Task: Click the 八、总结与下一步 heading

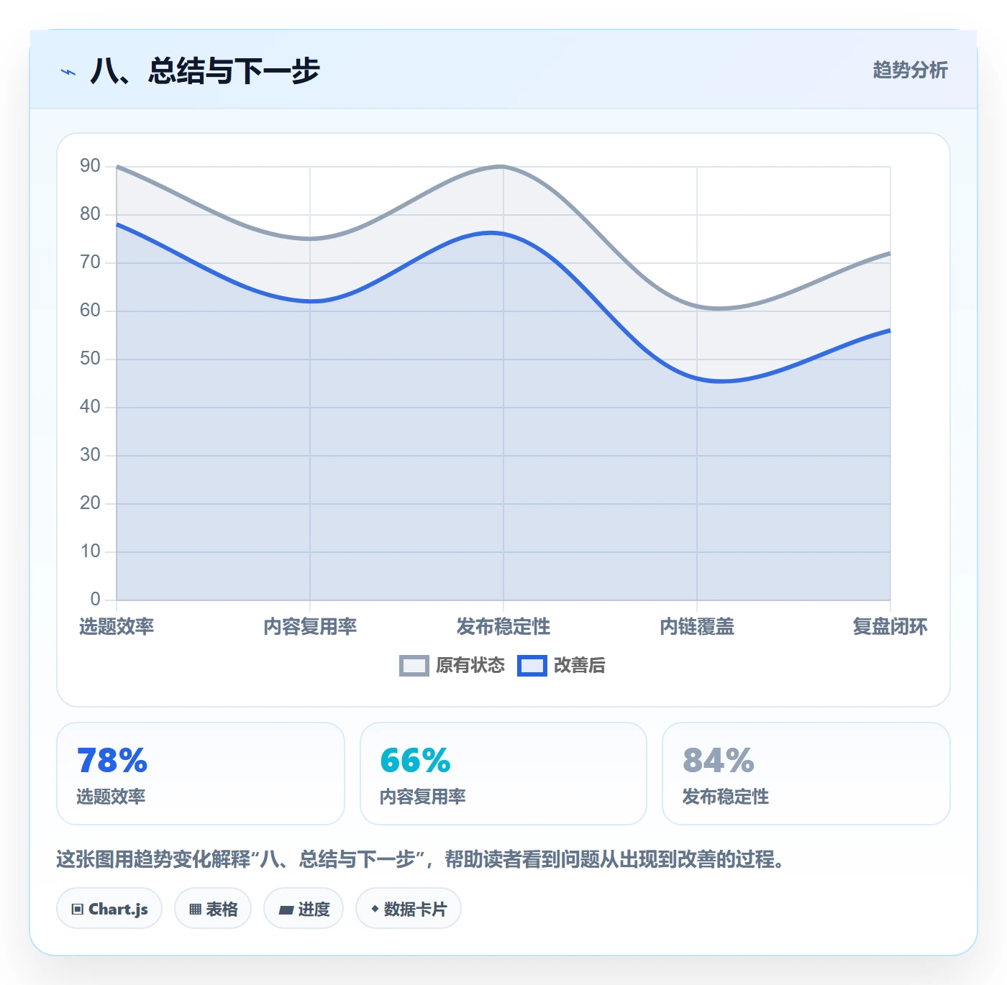Action: [x=204, y=70]
